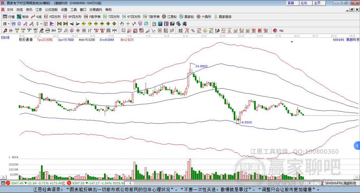The height and width of the screenshot is (193, 360).
Task: Select the spiral drawing tool
Action: pyautogui.click(x=36, y=30)
